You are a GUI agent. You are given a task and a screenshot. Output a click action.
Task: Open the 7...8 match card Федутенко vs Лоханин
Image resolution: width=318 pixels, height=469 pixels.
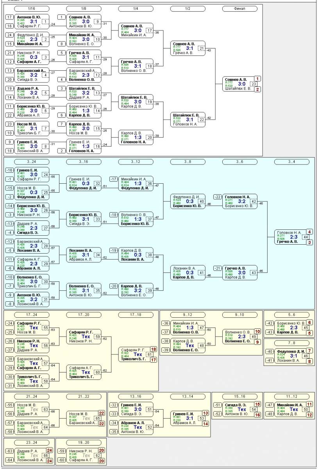pyautogui.click(x=292, y=356)
